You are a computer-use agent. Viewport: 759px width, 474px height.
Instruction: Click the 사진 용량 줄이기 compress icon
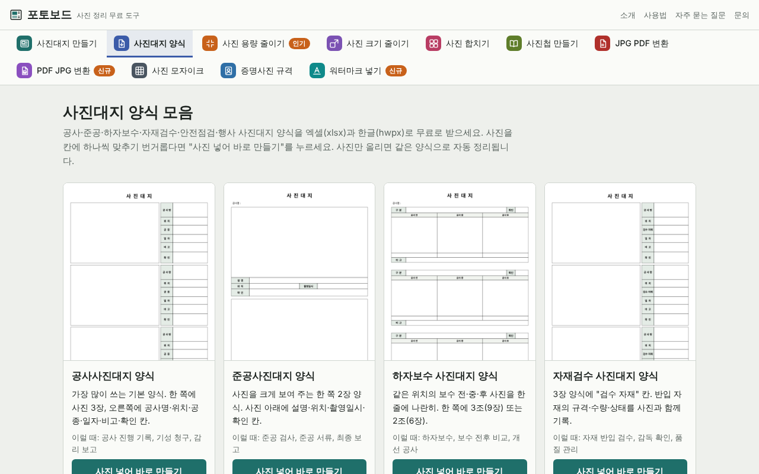coord(210,43)
